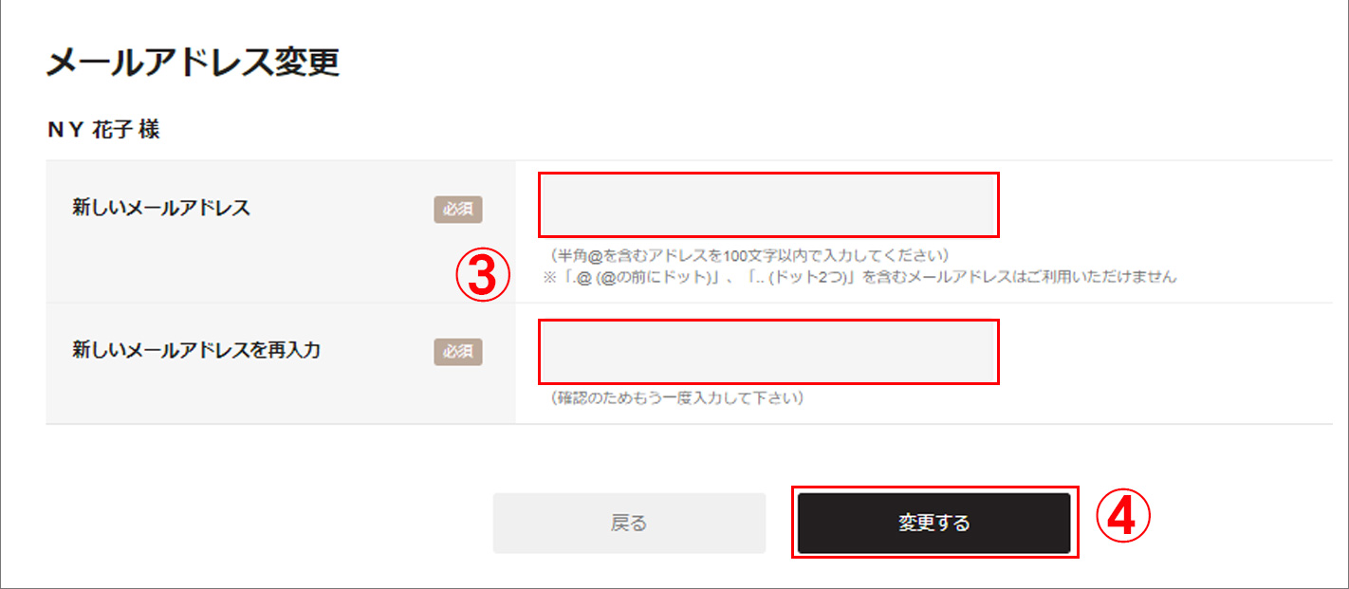Screen dimensions: 1349x589
Task: Place the cursor in the first email box
Action: pyautogui.click(x=768, y=205)
